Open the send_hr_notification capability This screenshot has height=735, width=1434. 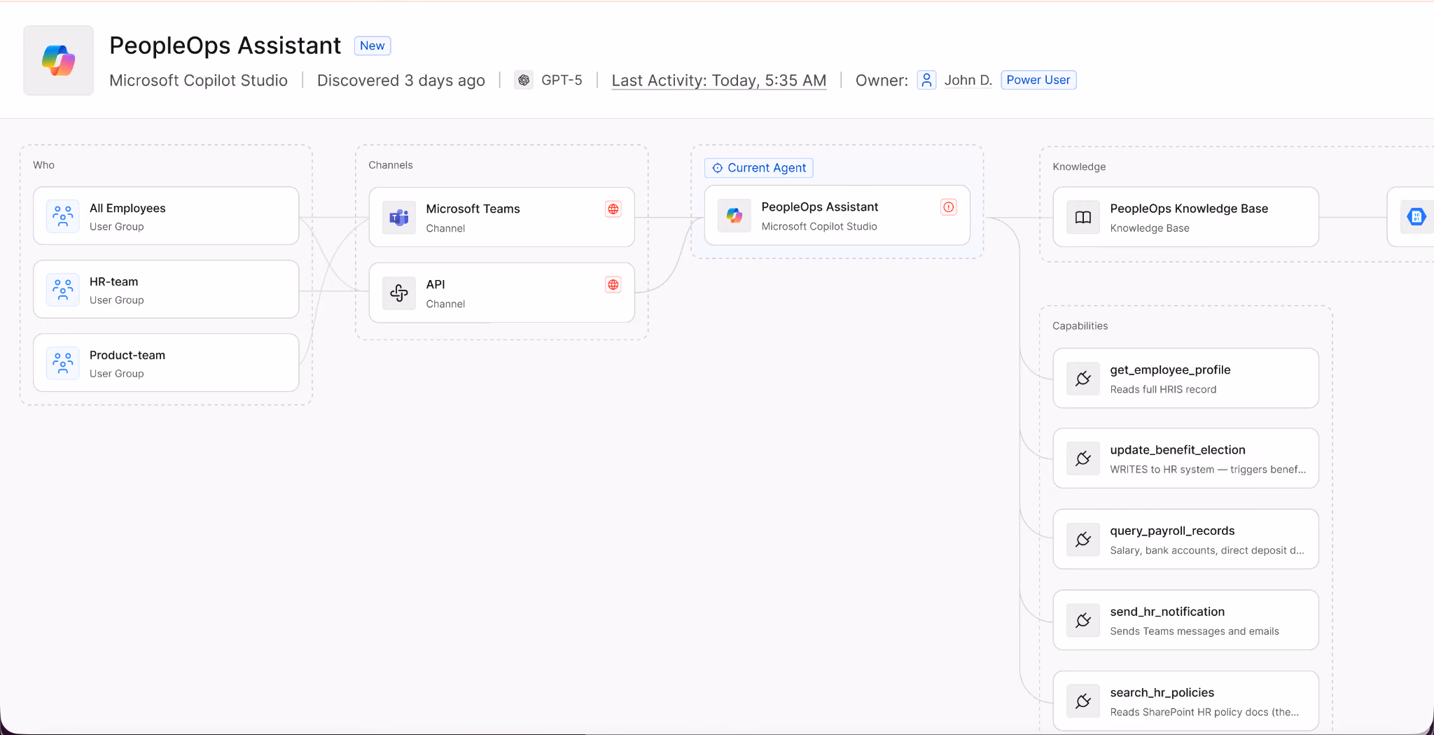[1186, 620]
